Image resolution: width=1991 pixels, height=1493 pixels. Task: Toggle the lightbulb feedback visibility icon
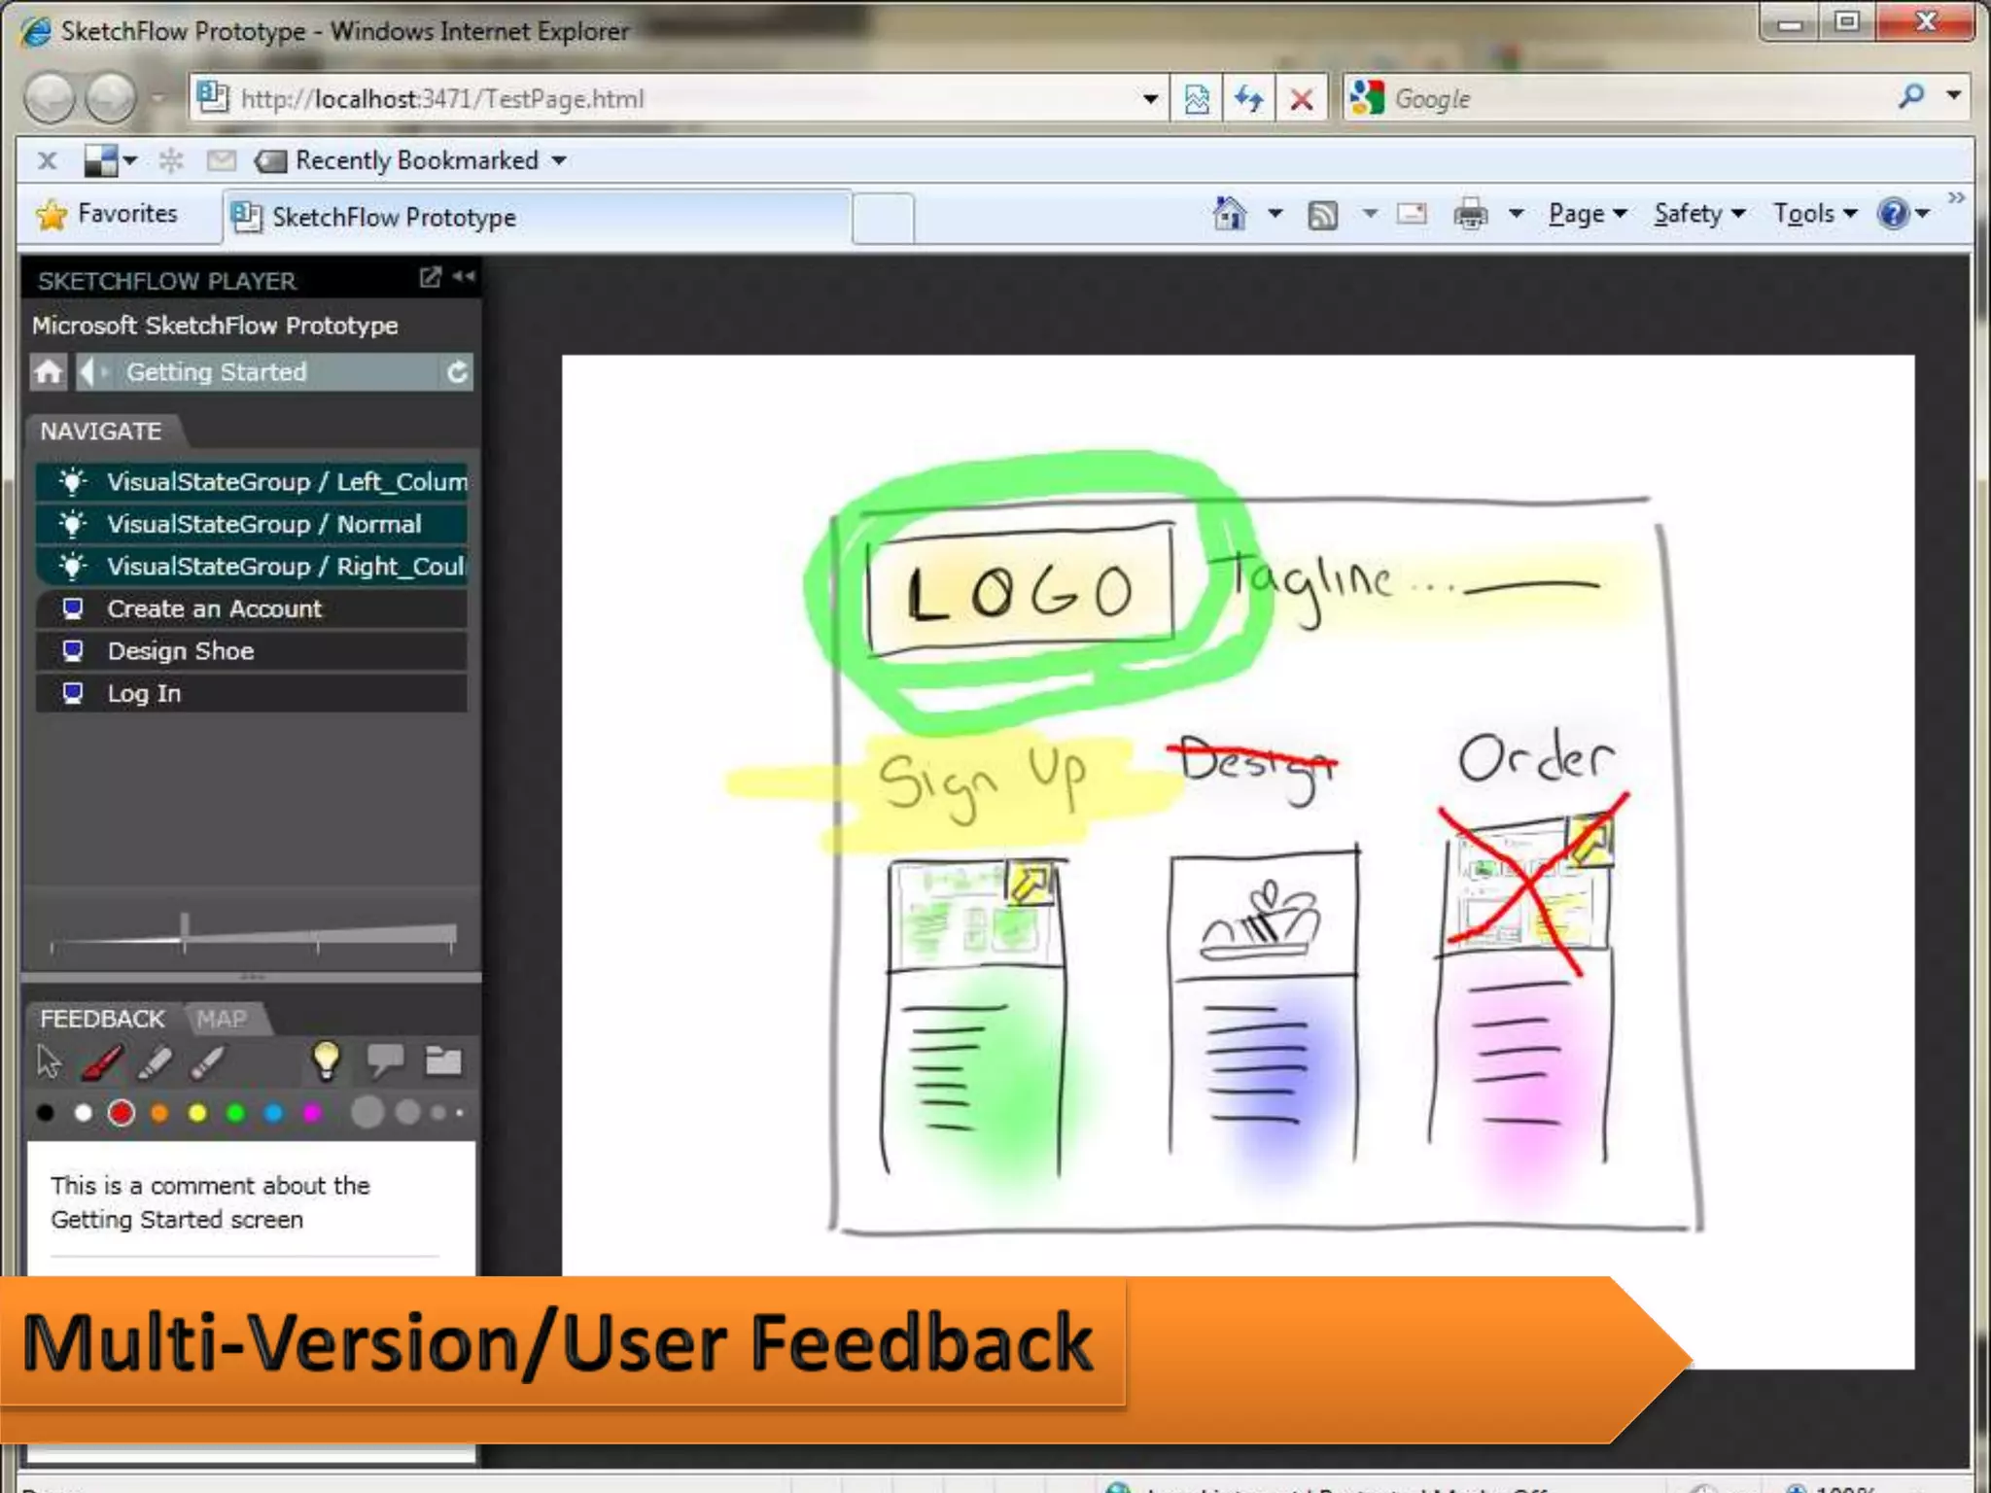pyautogui.click(x=327, y=1059)
